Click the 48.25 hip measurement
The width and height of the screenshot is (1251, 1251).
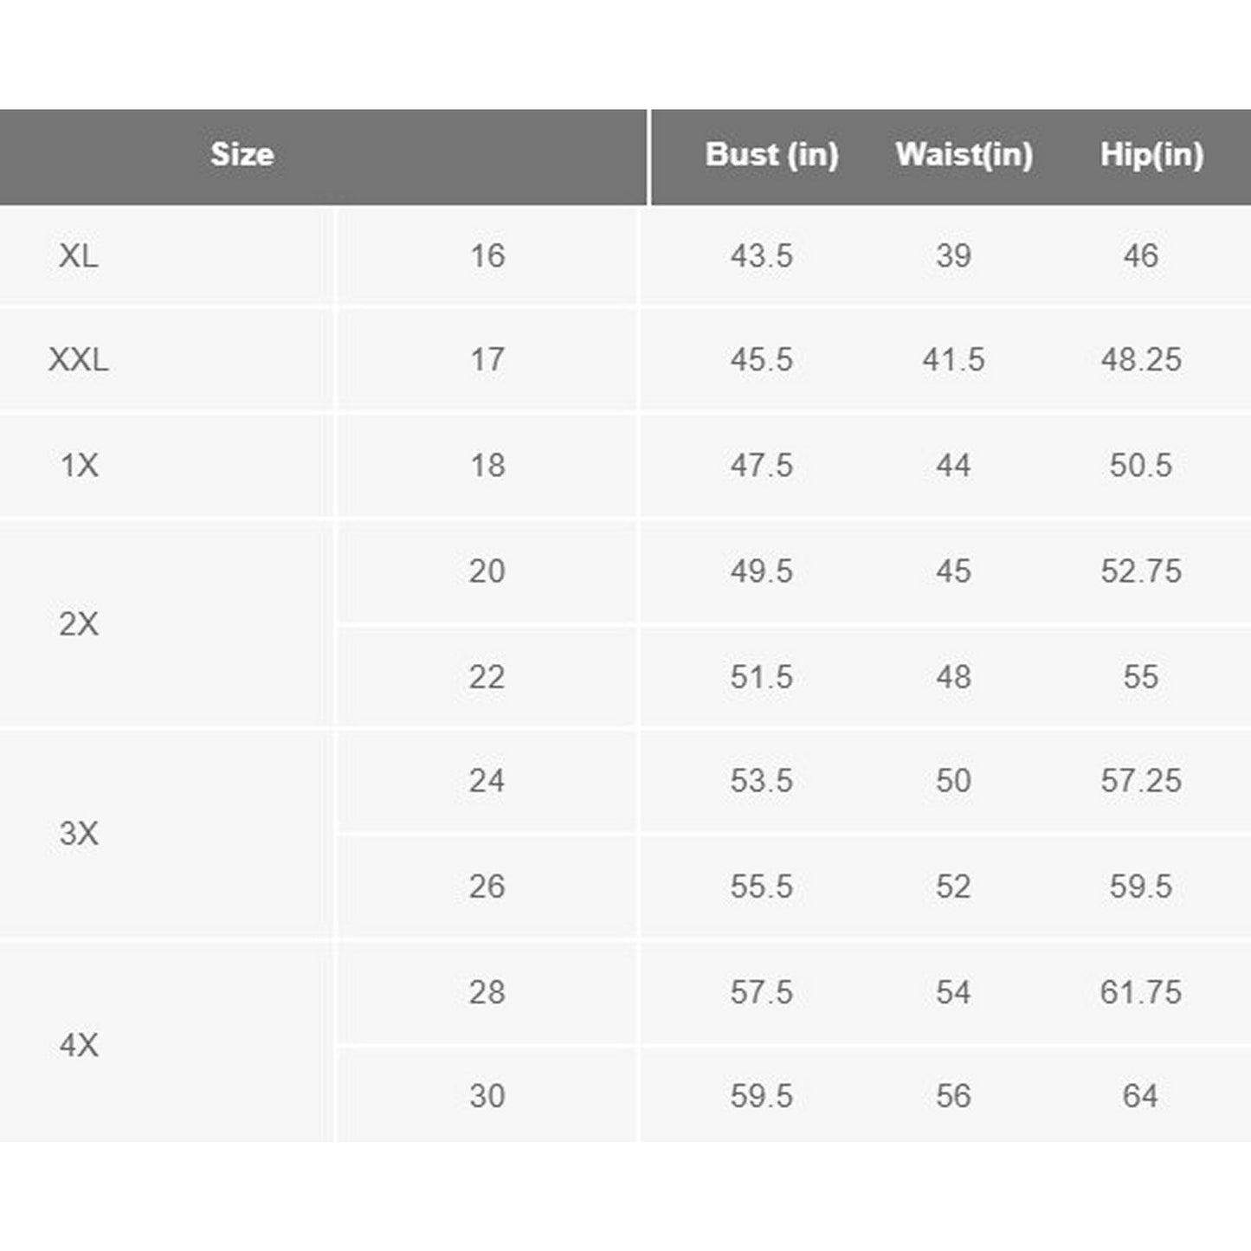click(x=1141, y=360)
